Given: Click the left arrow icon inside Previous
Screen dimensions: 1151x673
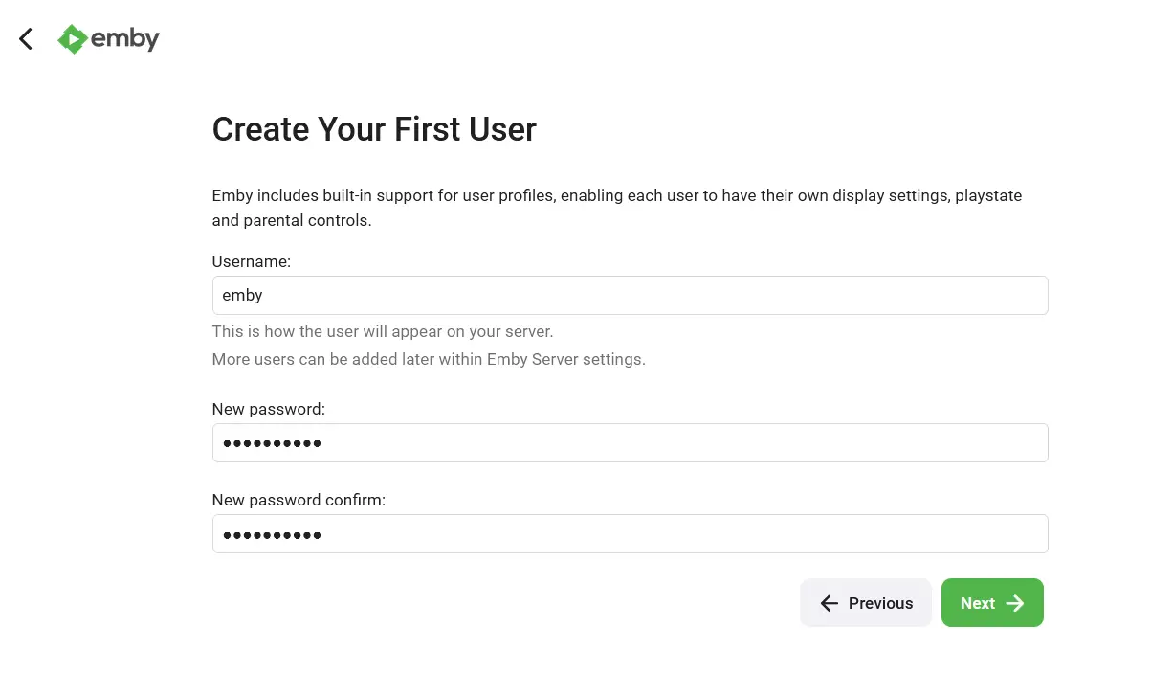Looking at the screenshot, I should click(830, 603).
